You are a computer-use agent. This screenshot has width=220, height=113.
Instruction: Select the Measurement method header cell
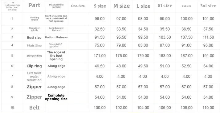coord(56,6)
